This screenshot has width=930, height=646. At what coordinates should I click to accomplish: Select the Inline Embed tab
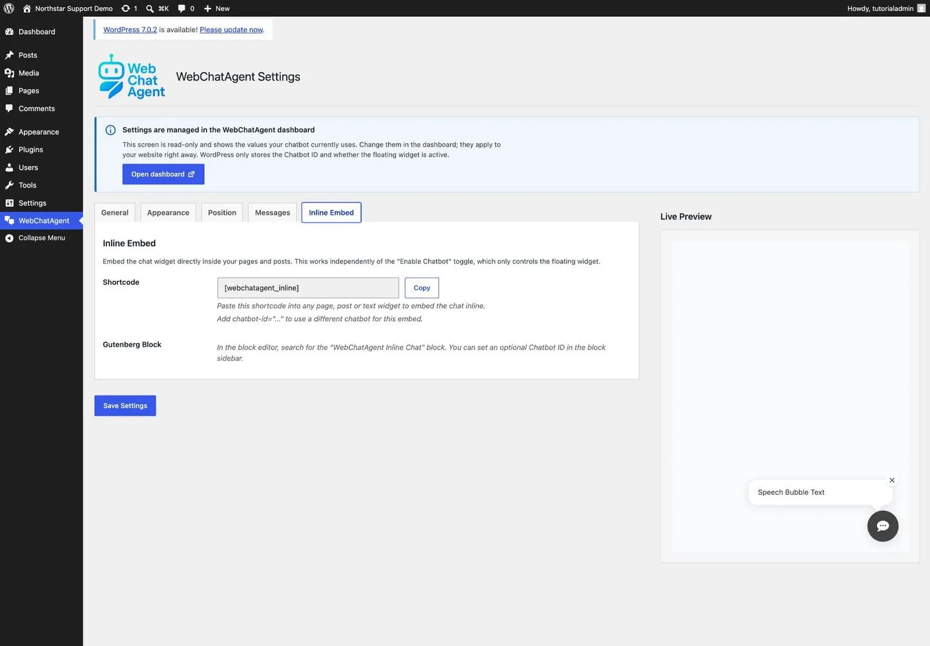click(331, 213)
